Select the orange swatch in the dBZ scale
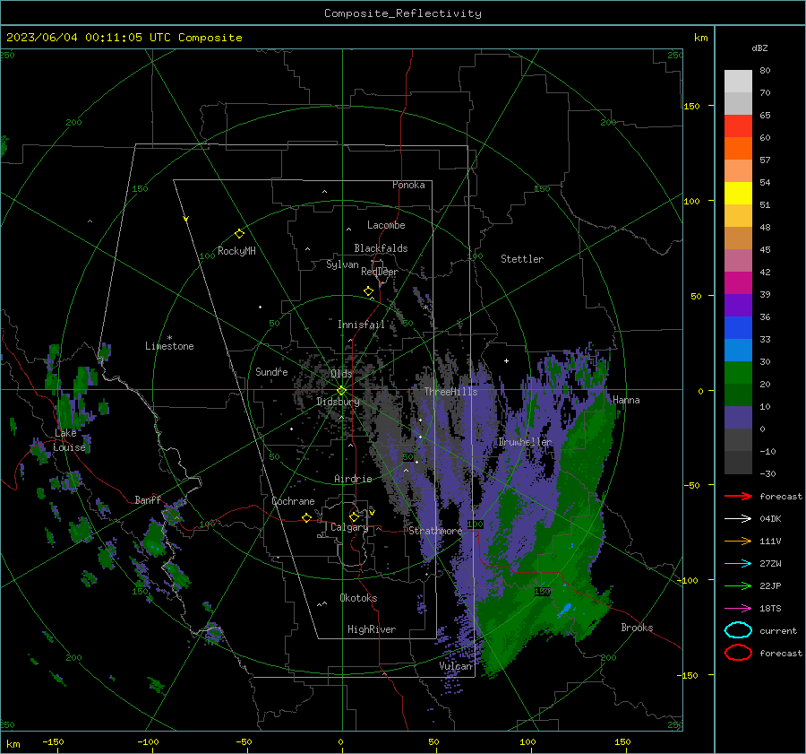This screenshot has height=754, width=806. 738,149
